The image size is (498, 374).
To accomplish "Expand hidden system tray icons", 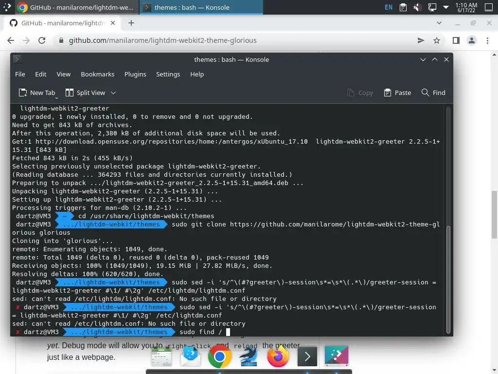I will pyautogui.click(x=446, y=7).
